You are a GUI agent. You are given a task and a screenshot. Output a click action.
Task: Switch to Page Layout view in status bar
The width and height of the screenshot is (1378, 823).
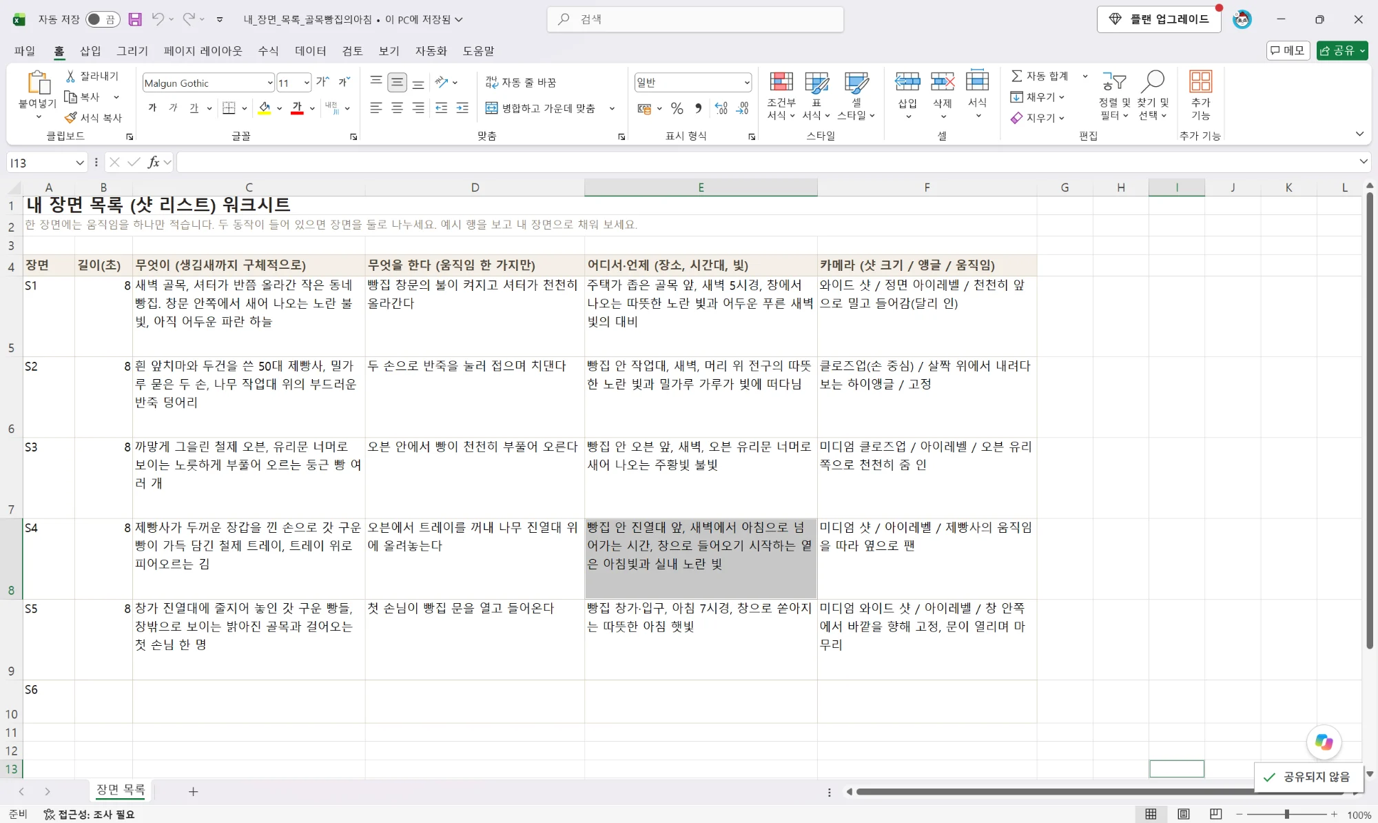1183,814
